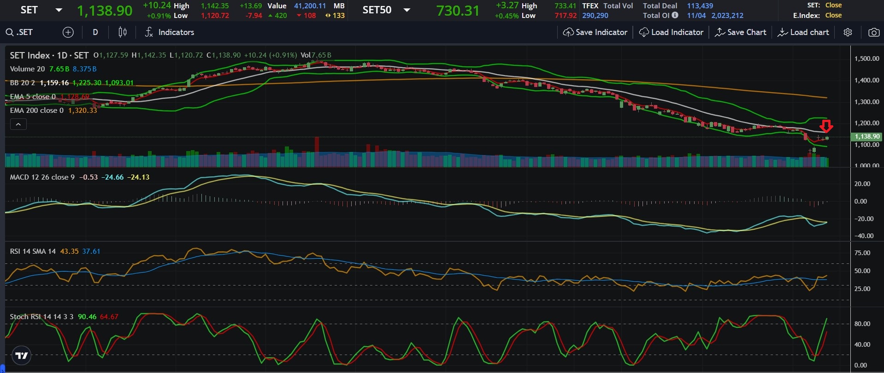The height and width of the screenshot is (373, 884).
Task: Click the EMA 200 value 1,320.33
Action: [83, 111]
